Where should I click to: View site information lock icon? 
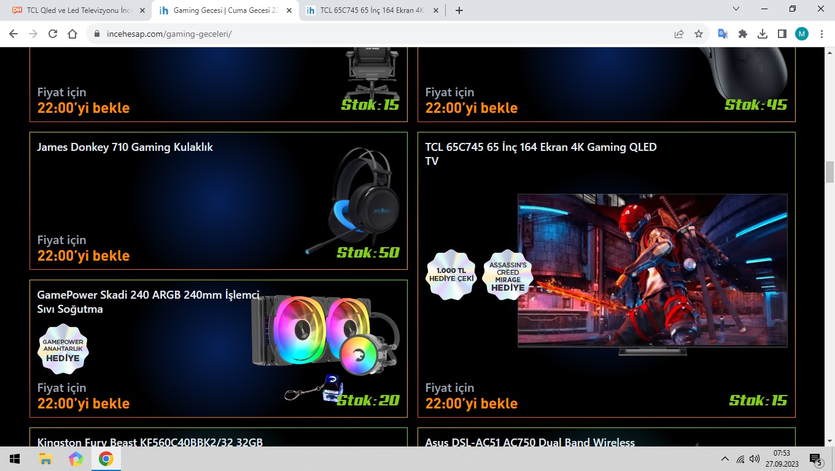click(x=96, y=34)
